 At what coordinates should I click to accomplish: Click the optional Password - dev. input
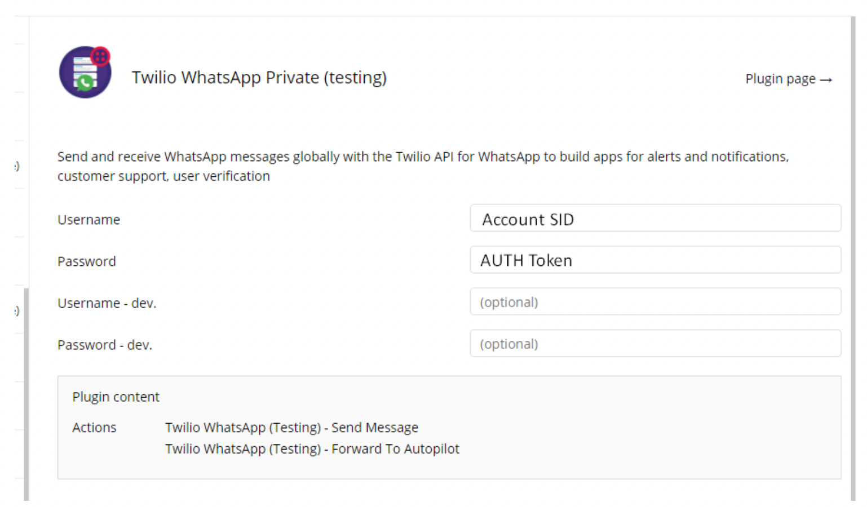(655, 343)
